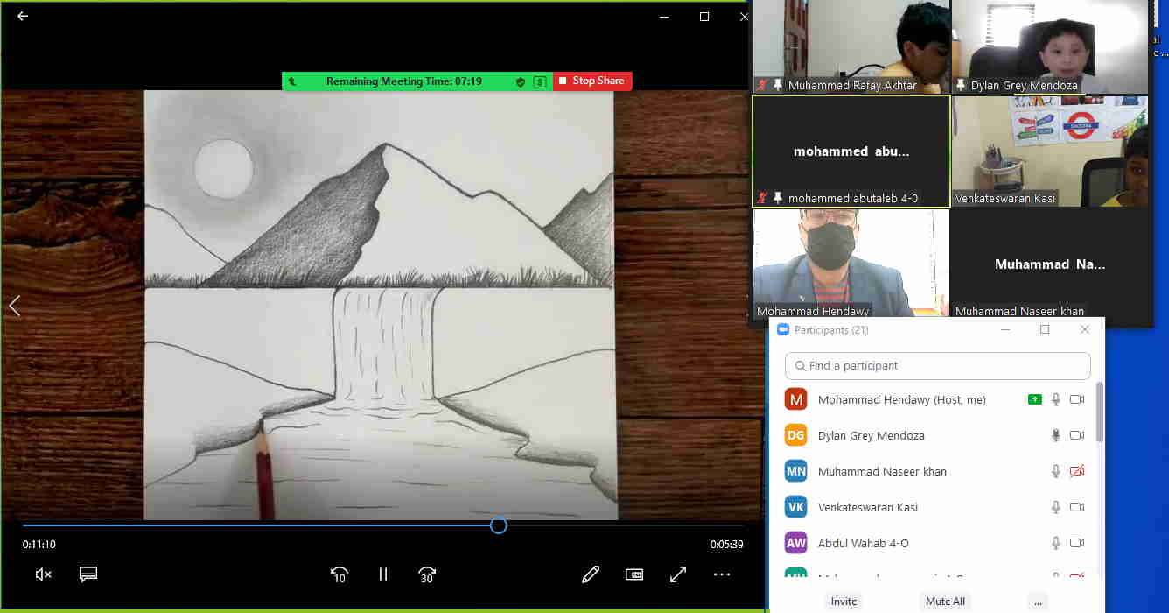Go back using the video player's back arrow
This screenshot has width=1169, height=613.
coord(23,16)
